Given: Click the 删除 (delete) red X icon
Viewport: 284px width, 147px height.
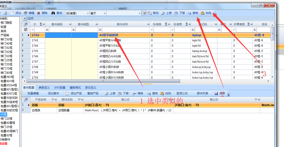Looking at the screenshot, I should pos(39,13).
